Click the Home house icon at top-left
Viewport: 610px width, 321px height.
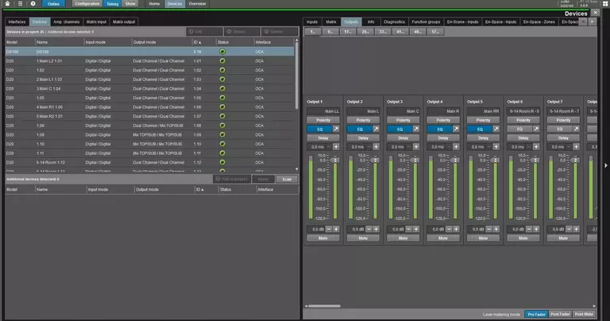(6, 4)
